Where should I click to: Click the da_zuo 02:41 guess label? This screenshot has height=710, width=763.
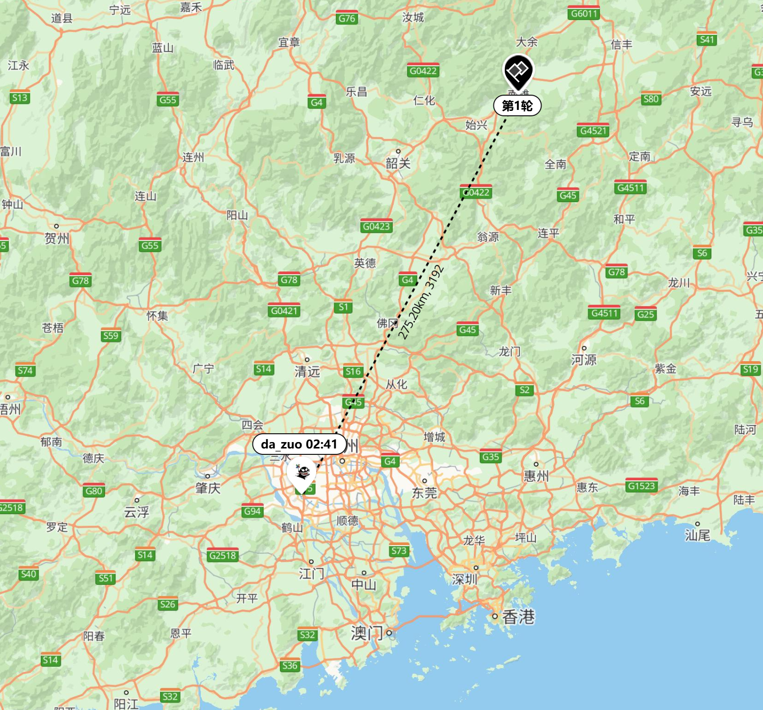click(x=300, y=444)
